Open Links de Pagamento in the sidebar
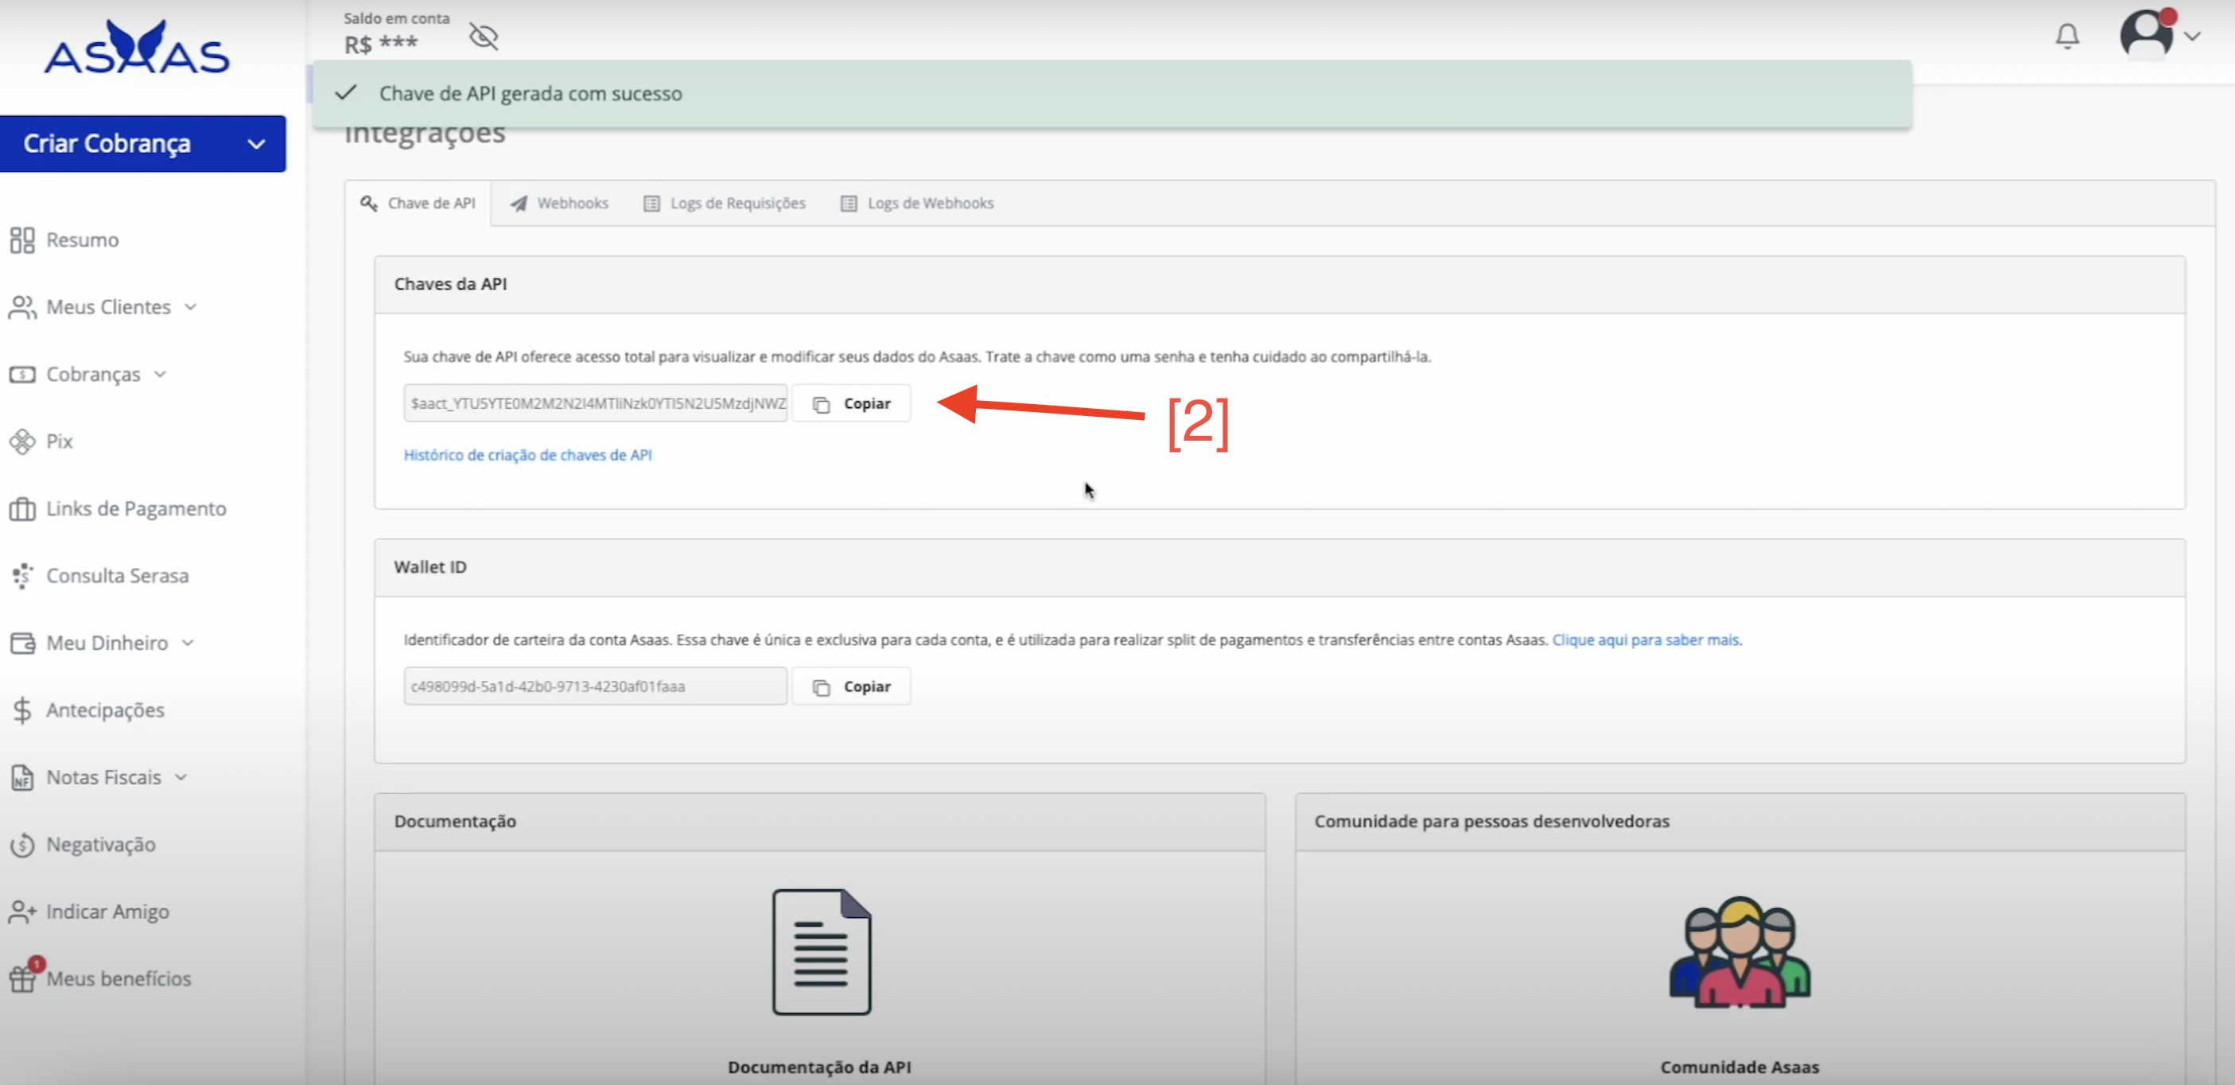The width and height of the screenshot is (2235, 1085). (x=135, y=508)
